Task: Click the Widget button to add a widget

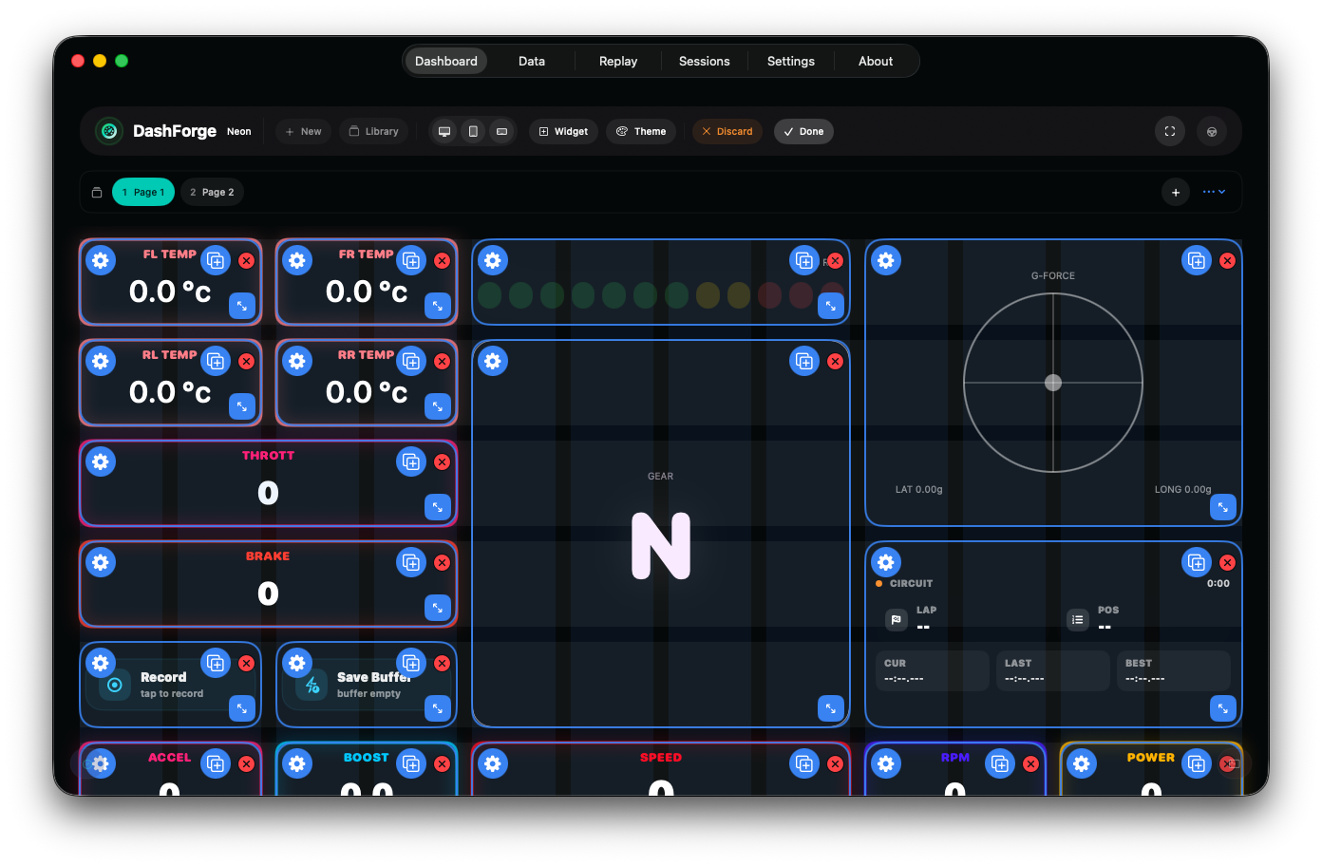Action: (563, 131)
